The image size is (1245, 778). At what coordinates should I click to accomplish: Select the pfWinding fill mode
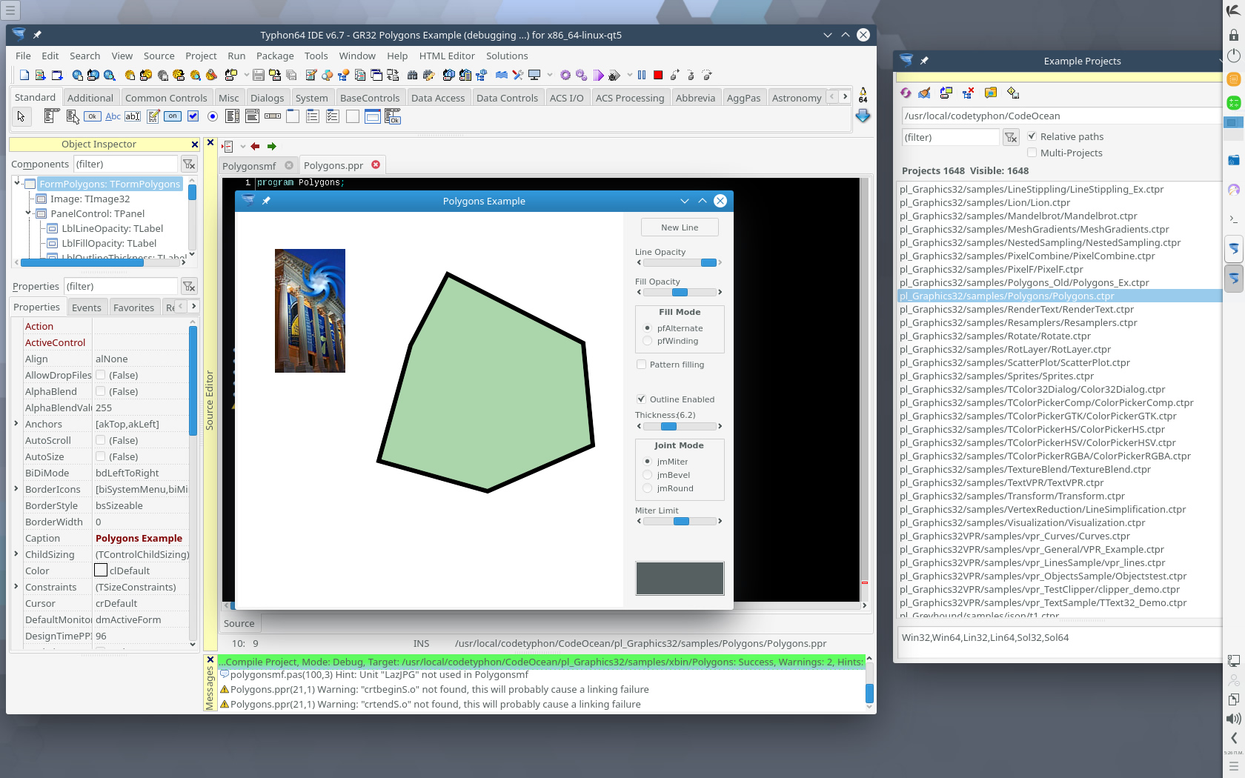(648, 341)
